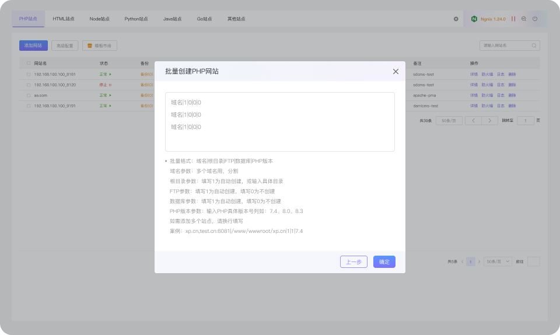
Task: Click search icon in website name field
Action: pyautogui.click(x=534, y=46)
